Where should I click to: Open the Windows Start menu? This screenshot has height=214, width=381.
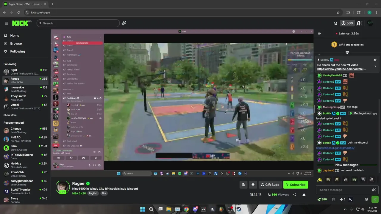pyautogui.click(x=142, y=209)
